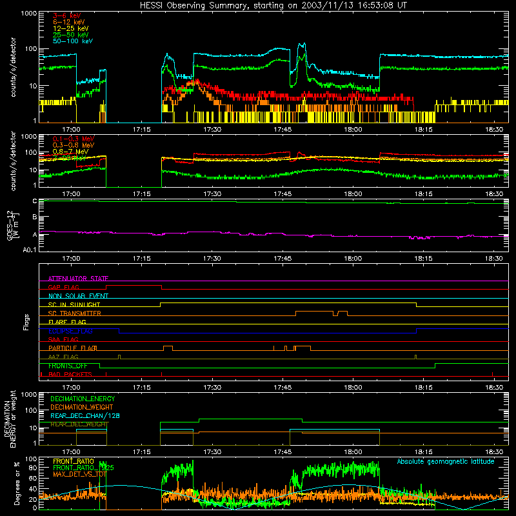Click counts/s/detector axis title on keV panel

(13, 67)
